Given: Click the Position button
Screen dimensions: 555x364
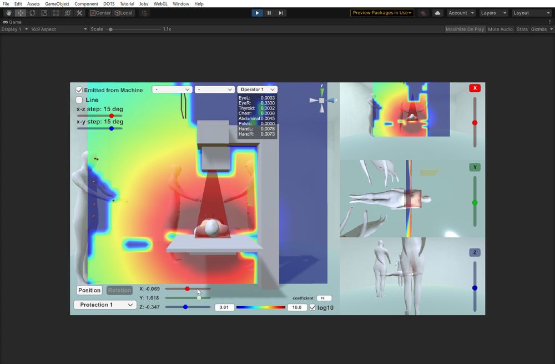Looking at the screenshot, I should [89, 290].
